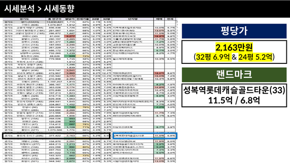Click population cell '472,957'
The height and width of the screenshot is (163, 290).
pos(54,73)
